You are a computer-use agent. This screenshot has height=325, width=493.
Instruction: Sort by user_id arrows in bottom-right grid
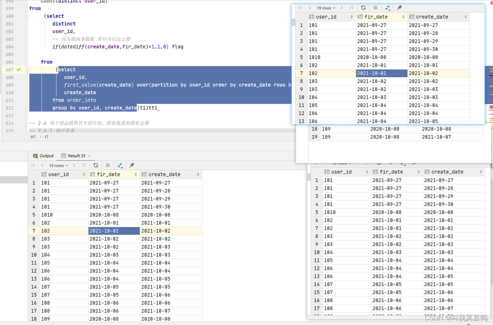click(x=367, y=172)
